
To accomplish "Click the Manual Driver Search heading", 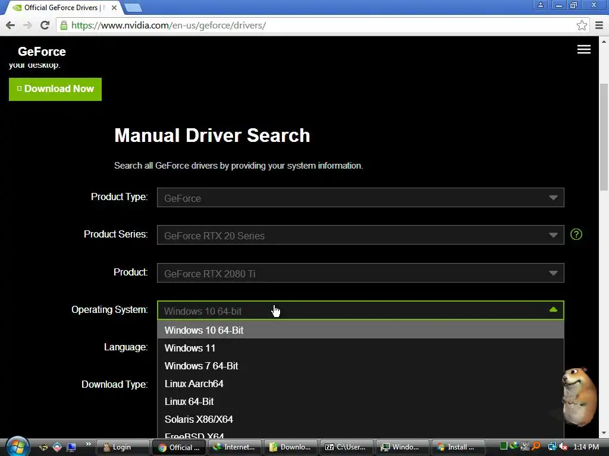I will (x=212, y=135).
